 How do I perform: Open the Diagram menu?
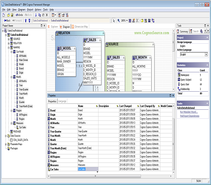[22, 10]
